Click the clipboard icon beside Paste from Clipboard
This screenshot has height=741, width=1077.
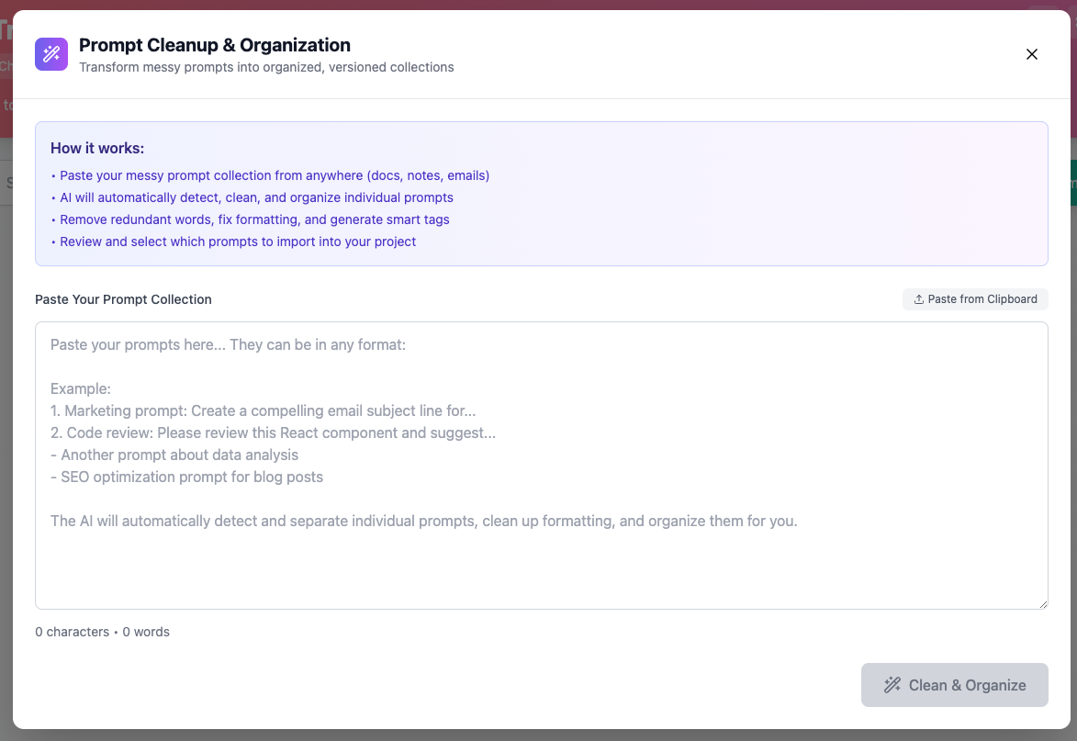pos(918,299)
